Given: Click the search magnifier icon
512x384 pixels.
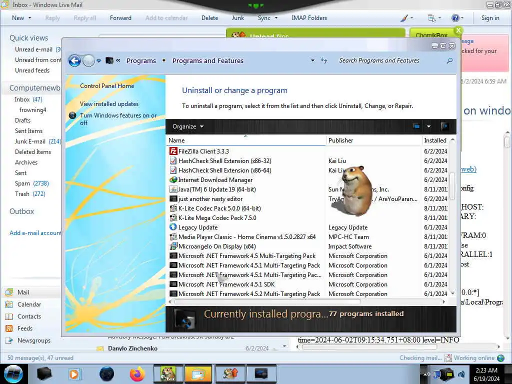Looking at the screenshot, I should tap(449, 60).
